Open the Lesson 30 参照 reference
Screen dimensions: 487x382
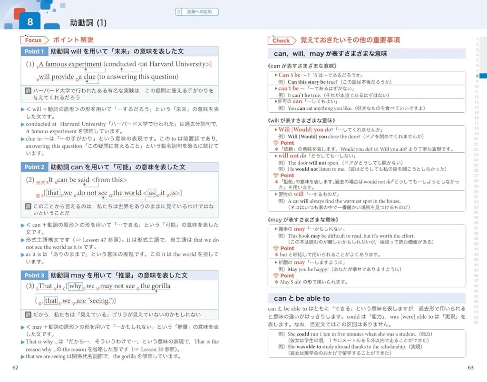pyautogui.click(x=156, y=349)
